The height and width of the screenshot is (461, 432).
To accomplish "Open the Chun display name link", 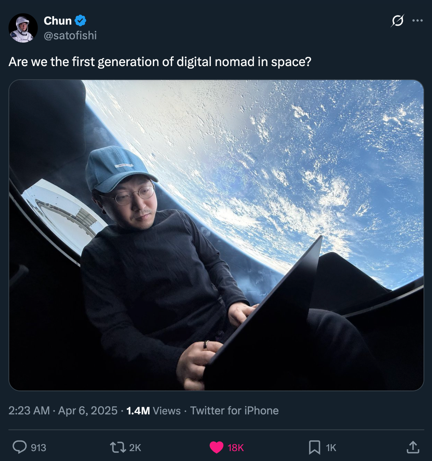I will click(x=58, y=21).
